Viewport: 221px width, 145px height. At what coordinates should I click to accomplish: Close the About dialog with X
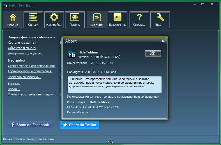(x=163, y=41)
